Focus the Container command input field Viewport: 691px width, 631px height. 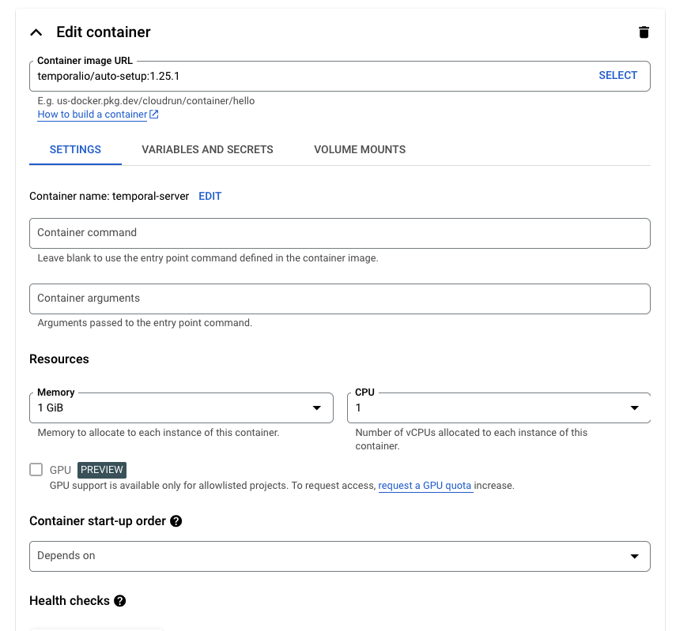[339, 233]
